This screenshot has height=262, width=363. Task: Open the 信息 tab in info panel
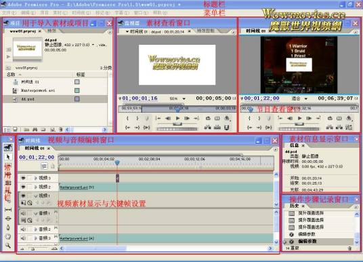294,145
